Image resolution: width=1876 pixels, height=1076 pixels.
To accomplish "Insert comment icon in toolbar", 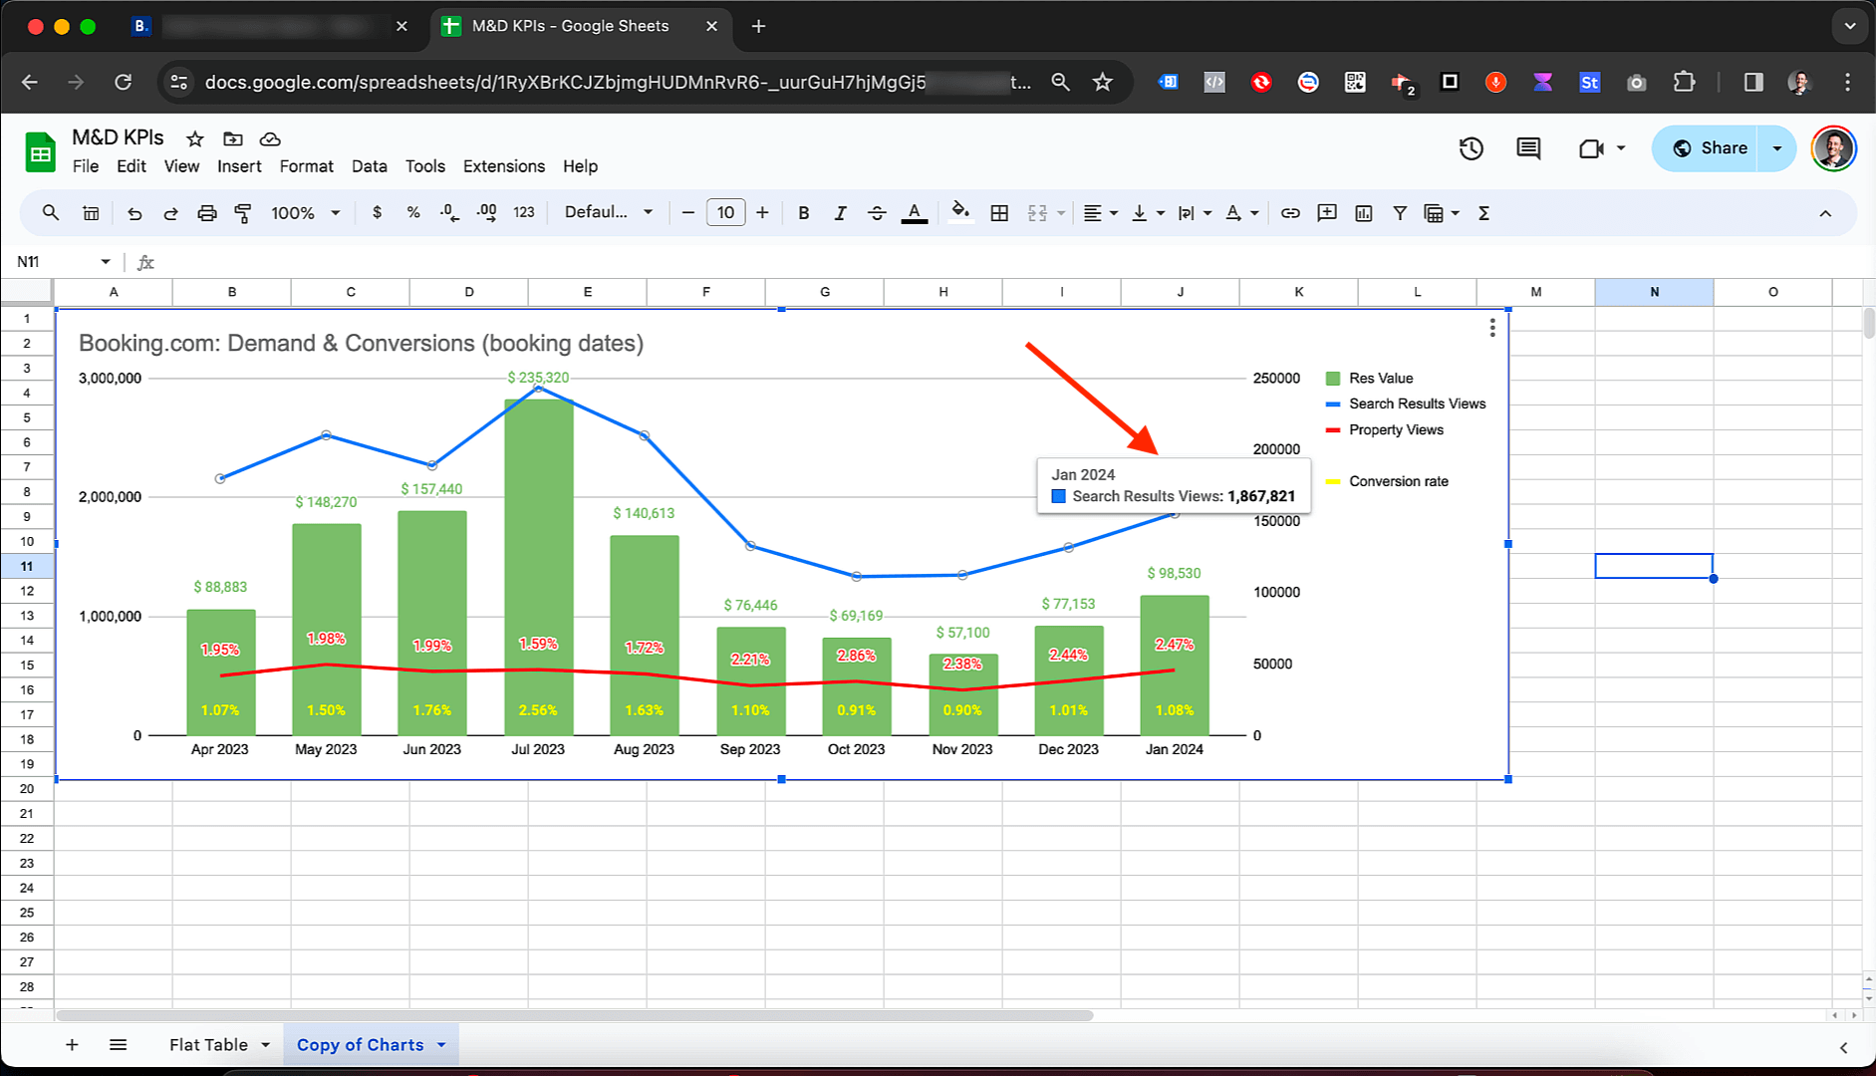I will (x=1327, y=212).
